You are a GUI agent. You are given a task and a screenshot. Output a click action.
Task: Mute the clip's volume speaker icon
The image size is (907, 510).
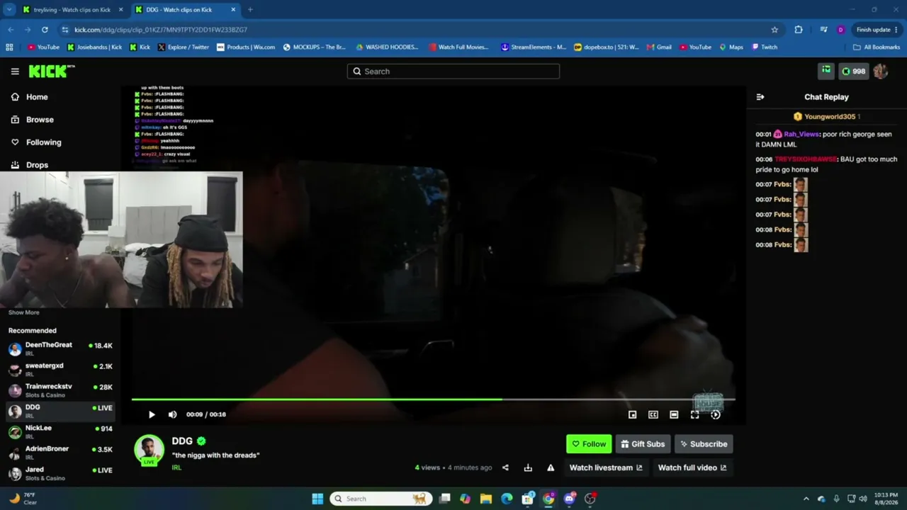[x=172, y=414]
